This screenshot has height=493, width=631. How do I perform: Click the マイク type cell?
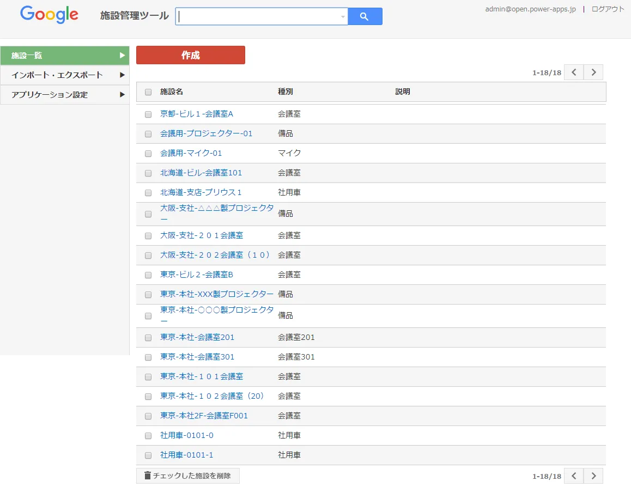coord(289,153)
